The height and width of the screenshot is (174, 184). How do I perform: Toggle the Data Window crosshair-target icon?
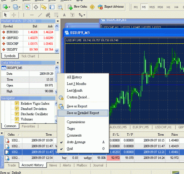[36, 7]
